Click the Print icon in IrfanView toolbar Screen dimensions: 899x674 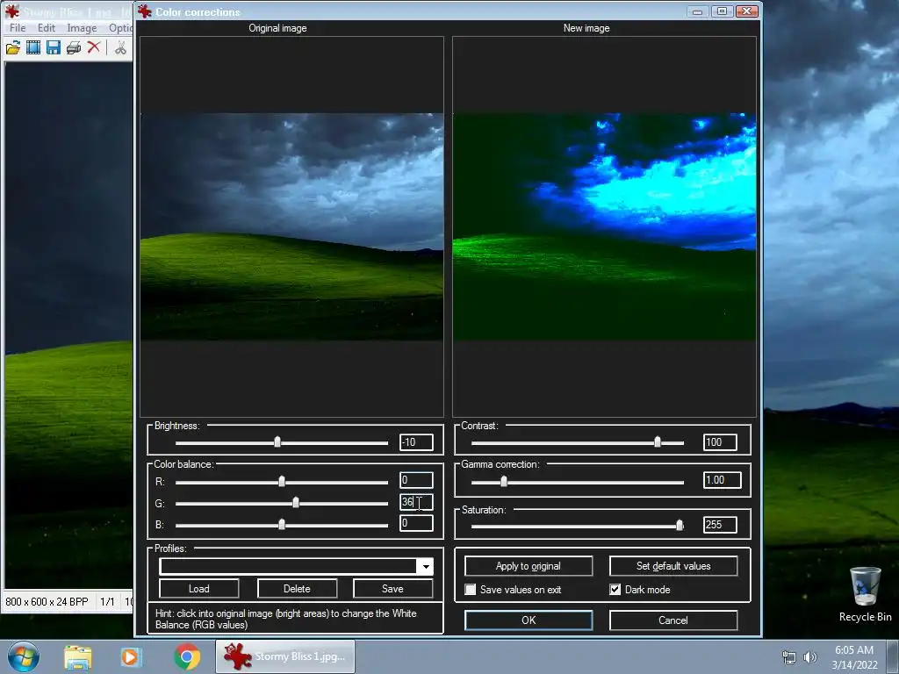point(74,47)
